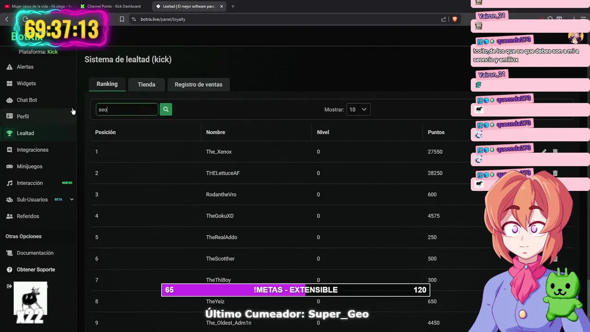590x332 pixels.
Task: Click the Puntos column header
Action: coord(436,132)
